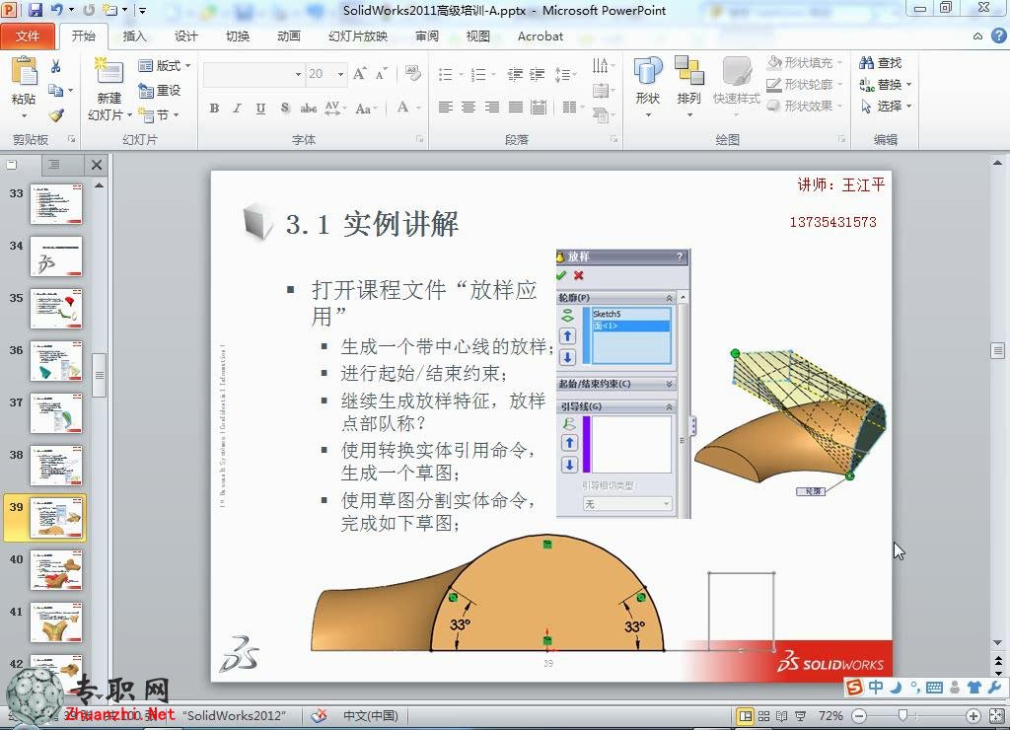Viewport: 1010px width, 730px height.
Task: Click the slide pane scrollbar thumb
Action: [x=998, y=351]
